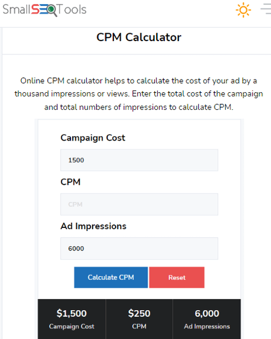271x339 pixels.
Task: Focus the Campaign Cost input field
Action: point(139,160)
